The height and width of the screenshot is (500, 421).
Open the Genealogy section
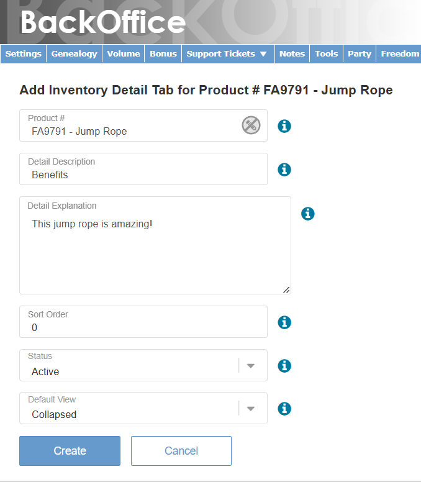click(x=74, y=53)
